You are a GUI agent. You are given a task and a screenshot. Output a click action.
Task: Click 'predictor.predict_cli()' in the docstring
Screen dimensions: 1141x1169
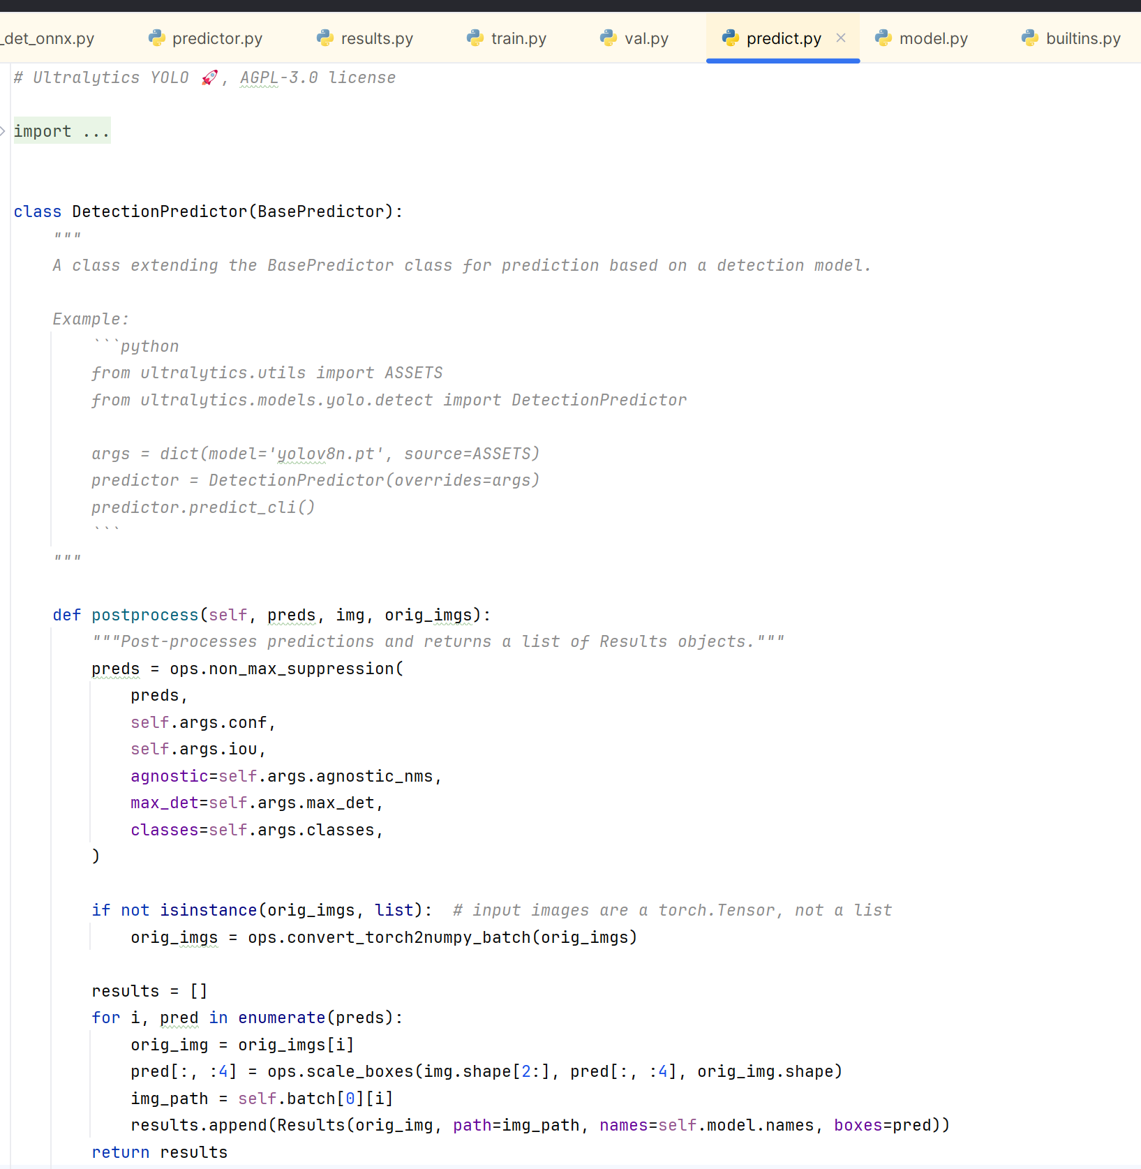coord(203,507)
